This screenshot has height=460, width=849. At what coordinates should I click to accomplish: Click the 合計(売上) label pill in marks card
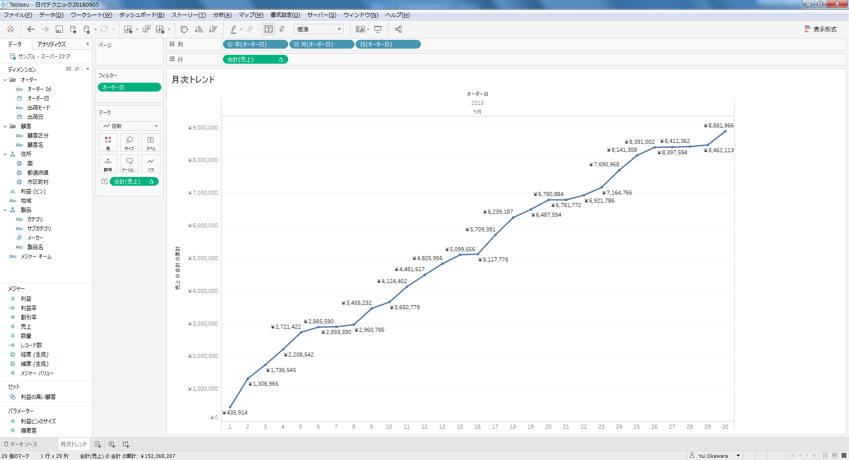coord(134,181)
